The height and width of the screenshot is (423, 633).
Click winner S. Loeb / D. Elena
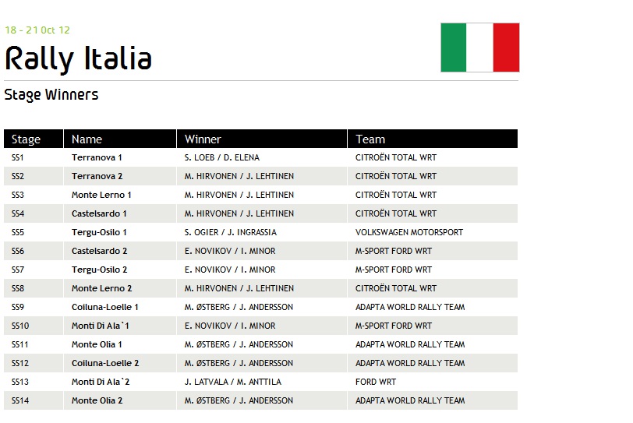[x=221, y=157]
